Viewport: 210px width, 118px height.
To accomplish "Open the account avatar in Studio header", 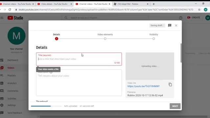I will tap(208, 18).
